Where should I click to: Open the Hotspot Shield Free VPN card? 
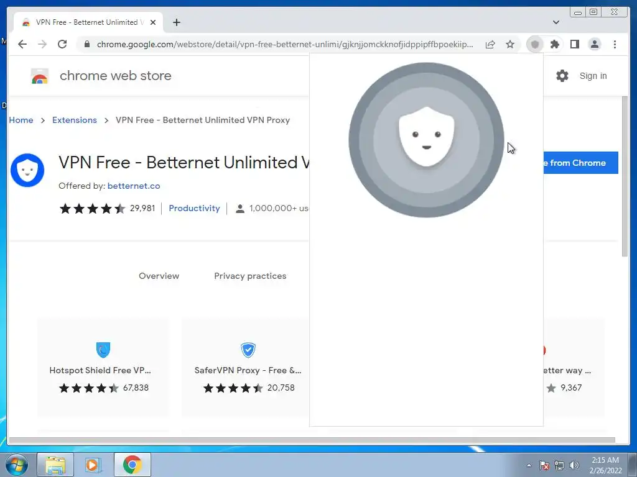pos(103,367)
